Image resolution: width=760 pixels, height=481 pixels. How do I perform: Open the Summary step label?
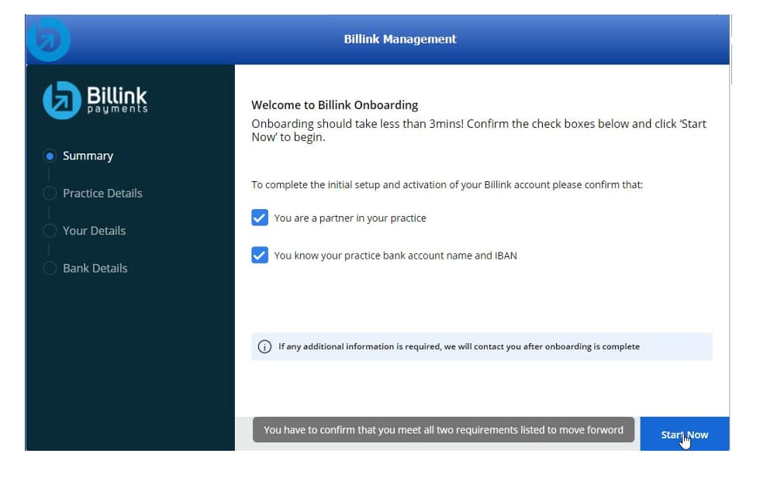pos(88,156)
